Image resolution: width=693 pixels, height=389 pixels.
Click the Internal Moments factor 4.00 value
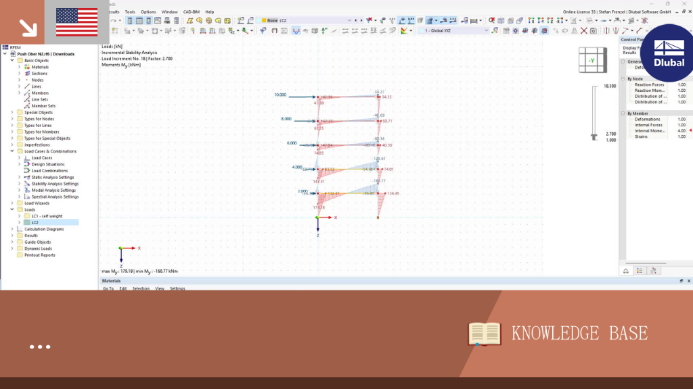(x=681, y=131)
